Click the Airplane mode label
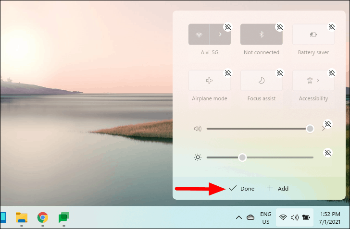 click(x=210, y=98)
